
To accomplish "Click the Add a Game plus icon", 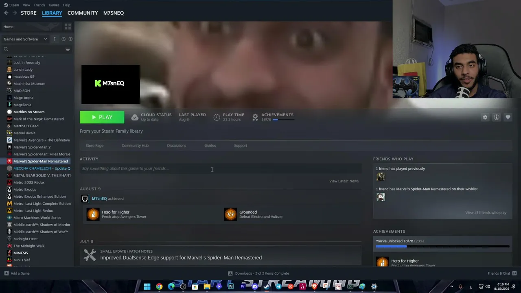I will [x=6, y=273].
